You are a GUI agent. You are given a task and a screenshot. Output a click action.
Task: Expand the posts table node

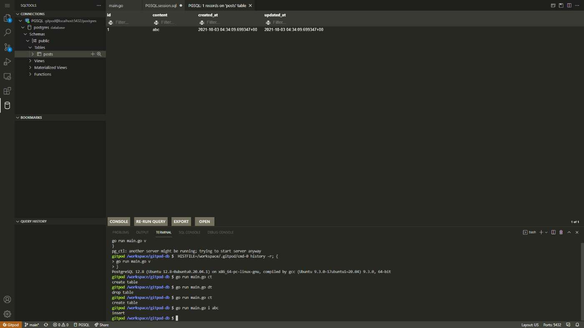(x=33, y=54)
